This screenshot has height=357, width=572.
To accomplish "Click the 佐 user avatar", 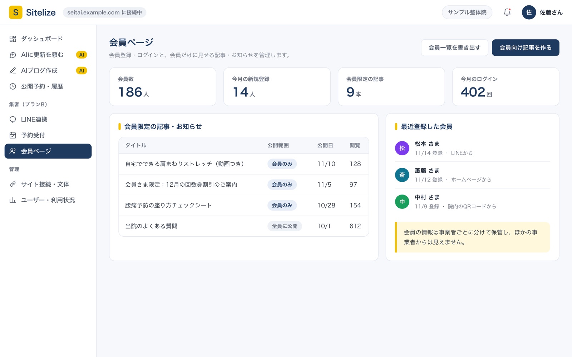I will click(529, 12).
